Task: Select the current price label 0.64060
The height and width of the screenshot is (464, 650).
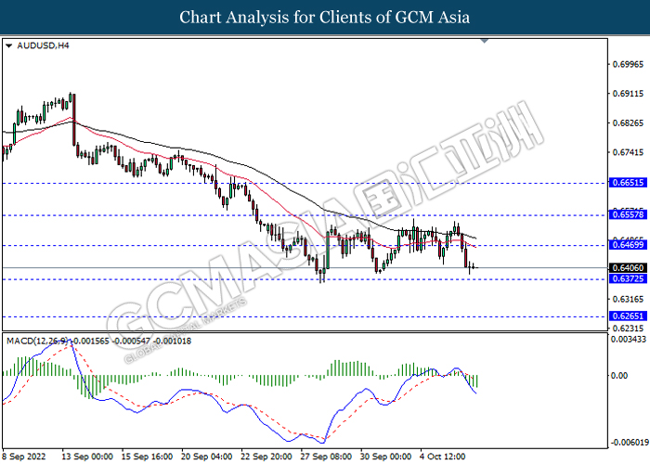Action: pyautogui.click(x=628, y=268)
